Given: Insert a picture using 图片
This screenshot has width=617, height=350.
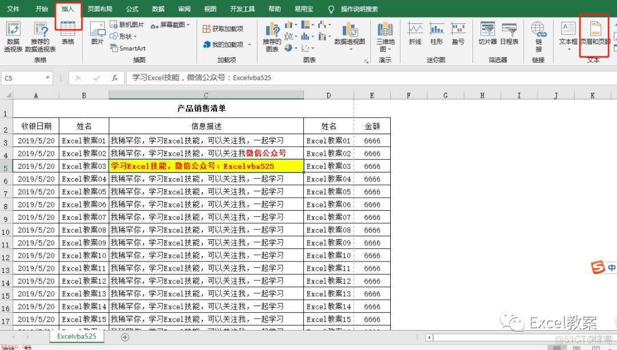Looking at the screenshot, I should point(97,34).
